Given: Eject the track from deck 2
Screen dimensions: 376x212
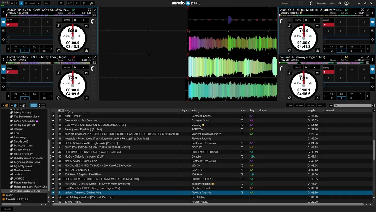Looking at the screenshot, I should point(318,50).
